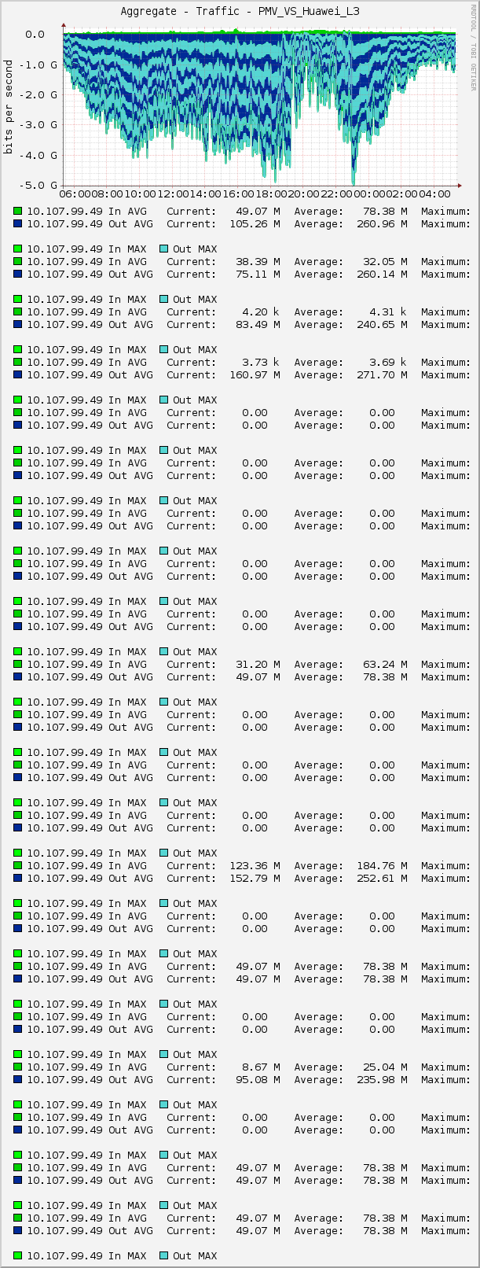The width and height of the screenshot is (480, 1268).
Task: Select the Average value 240.65 M
Action: coord(382,325)
